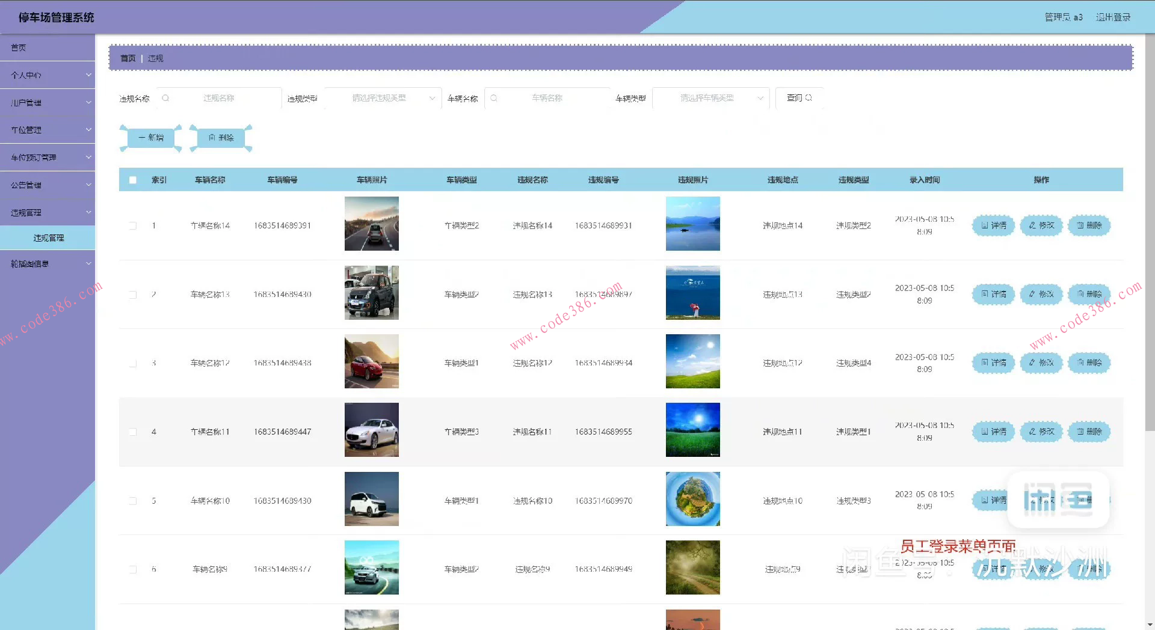Click 详情 detail icon button for row 3
Viewport: 1155px width, 630px height.
click(x=993, y=363)
